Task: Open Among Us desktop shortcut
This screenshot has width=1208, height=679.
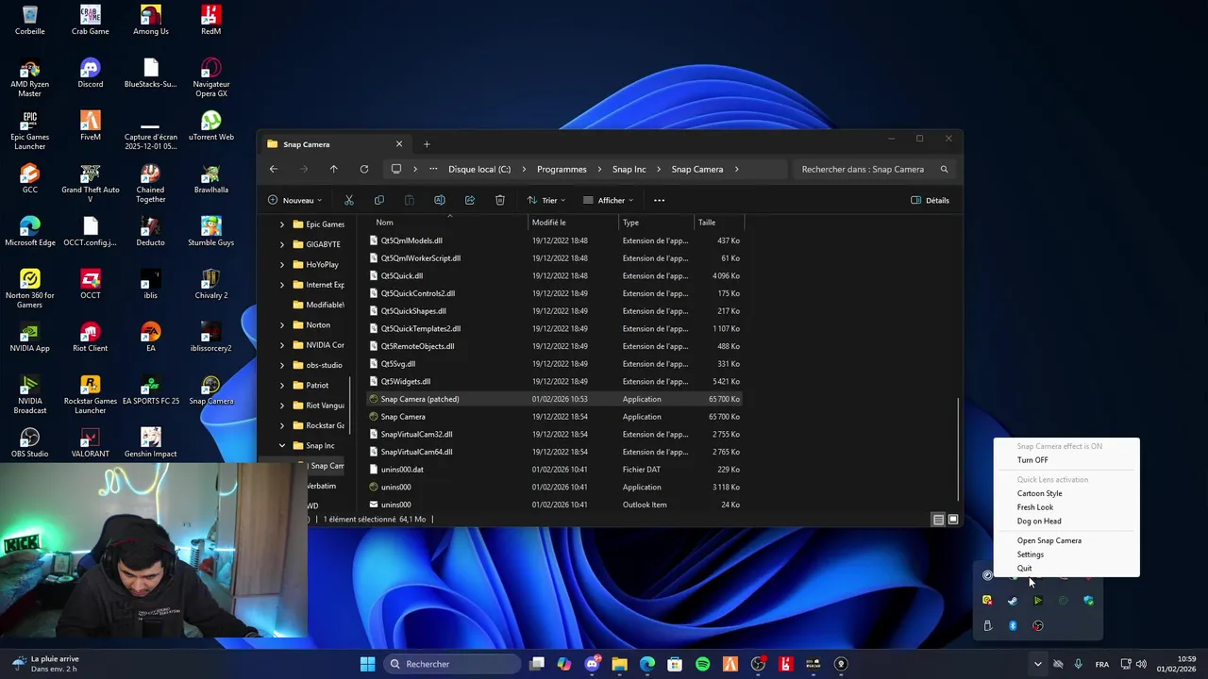Action: tap(151, 20)
